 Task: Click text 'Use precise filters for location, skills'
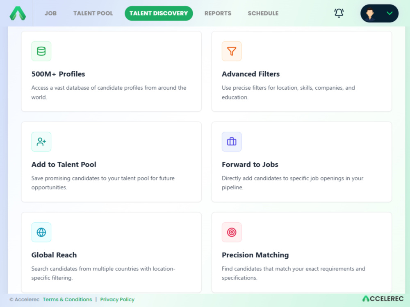coord(267,88)
